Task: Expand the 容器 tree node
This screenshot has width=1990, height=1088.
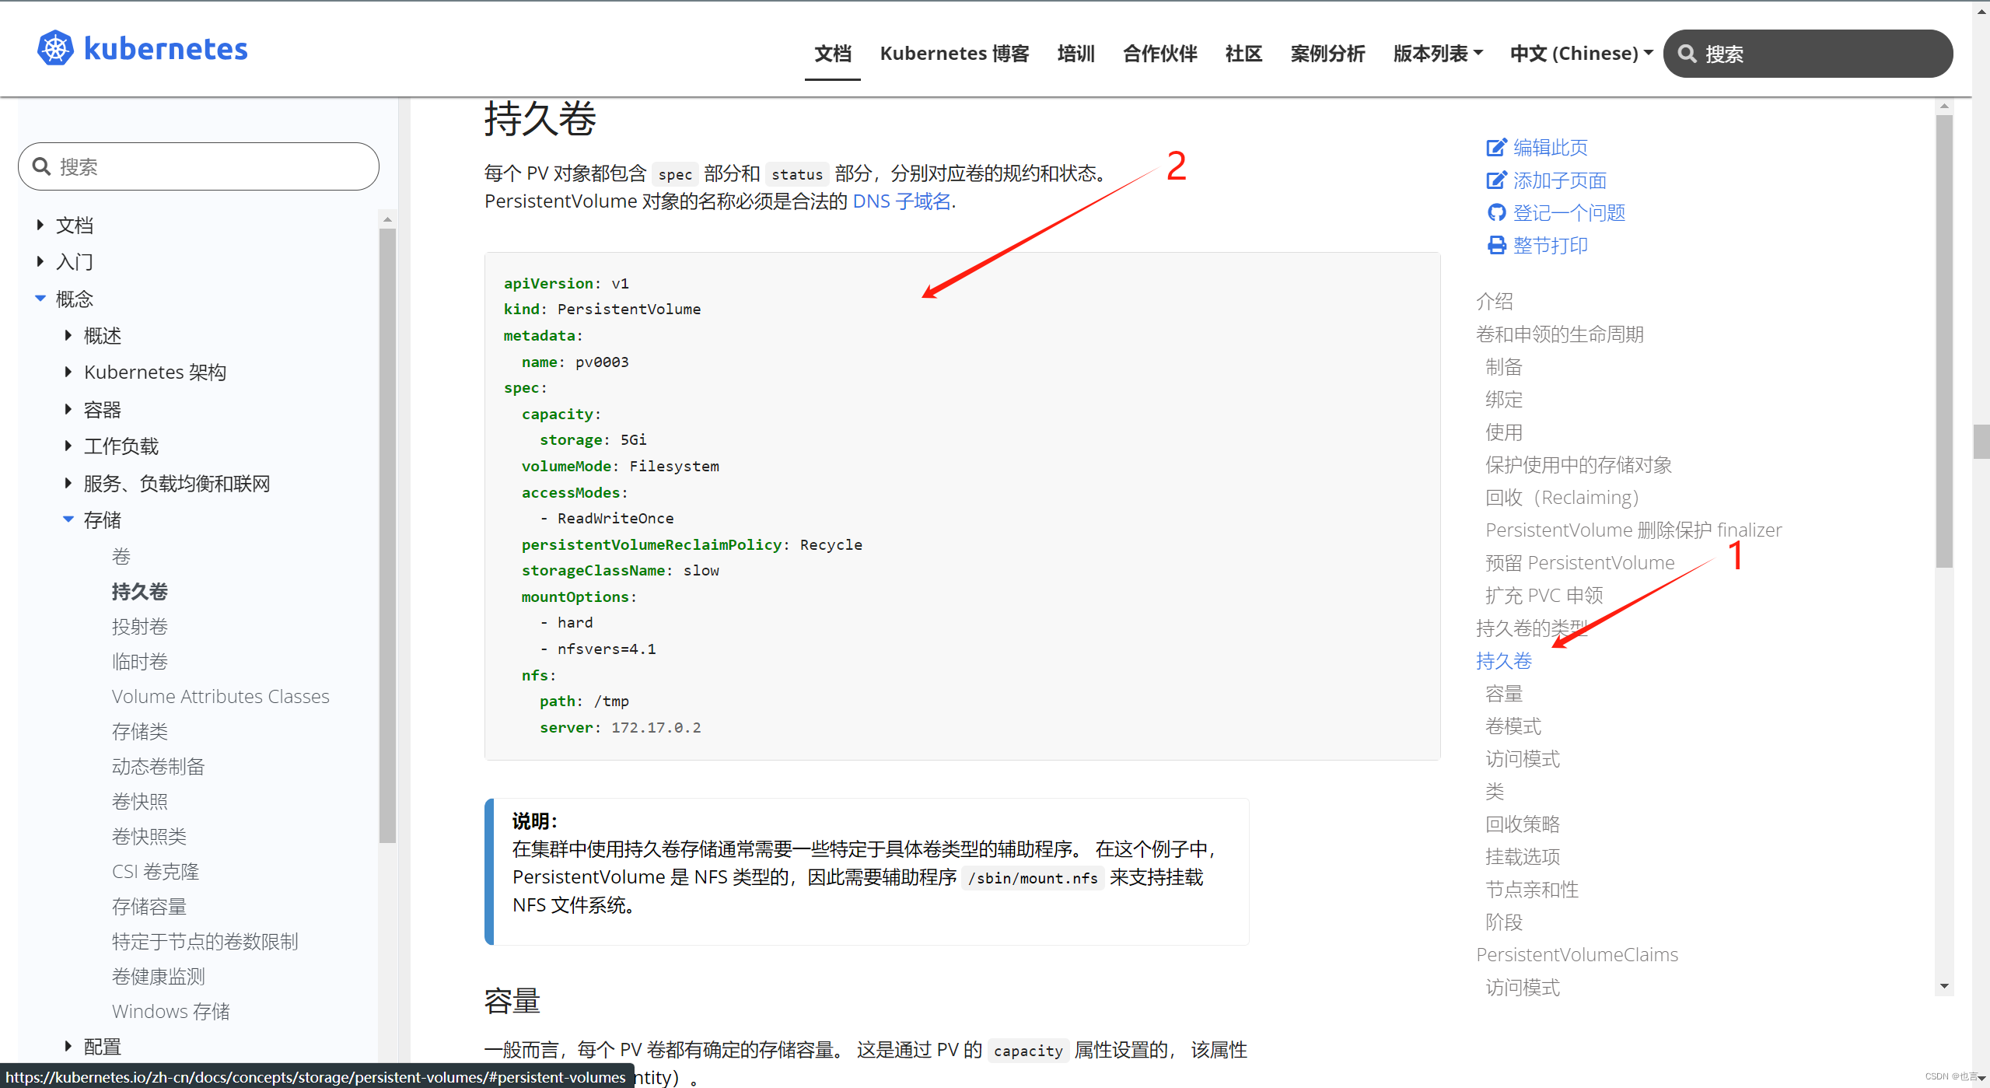Action: [68, 409]
